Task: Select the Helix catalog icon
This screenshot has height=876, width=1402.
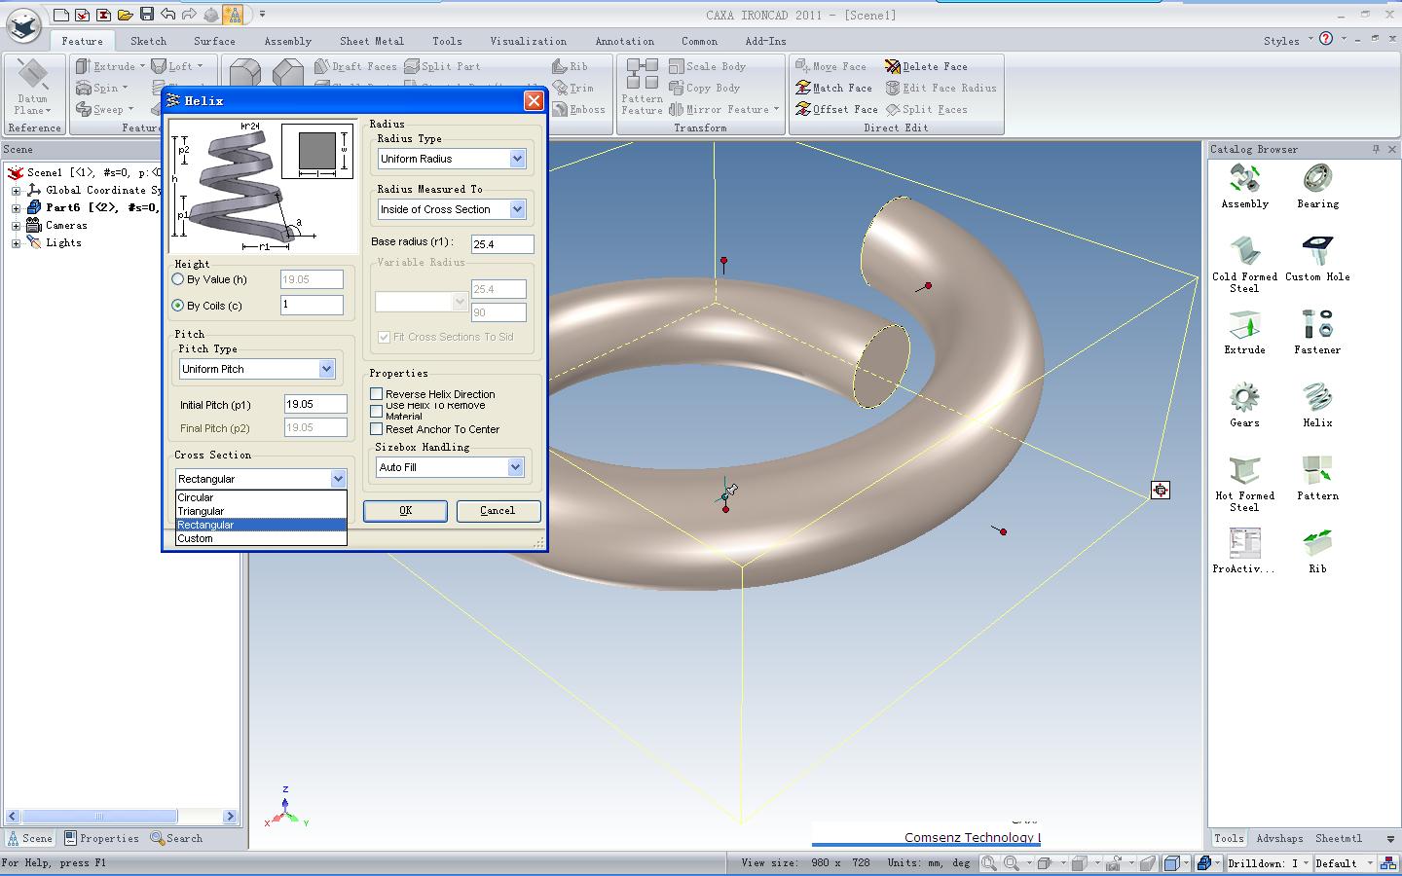Action: 1317,398
